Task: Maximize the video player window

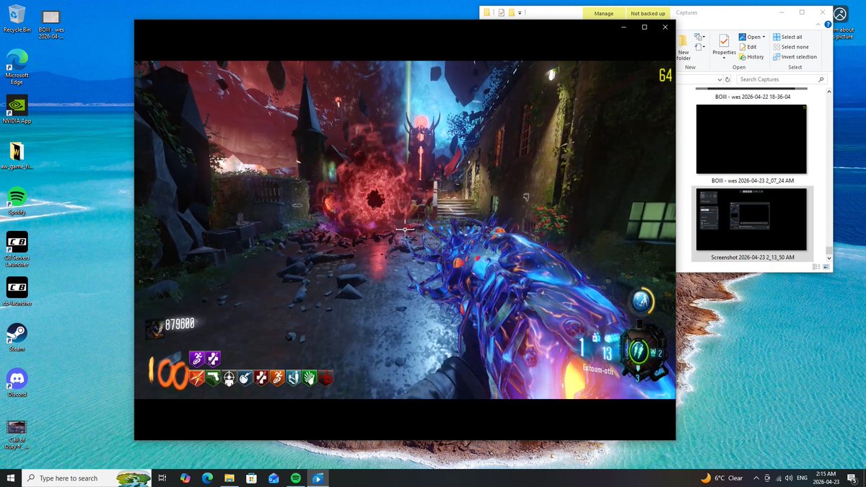Action: point(644,27)
